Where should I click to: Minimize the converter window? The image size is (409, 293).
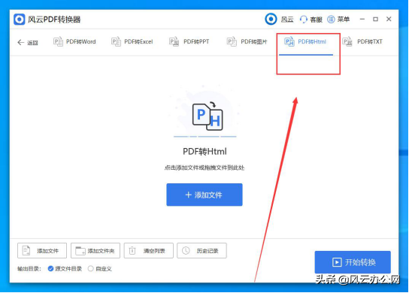click(362, 19)
